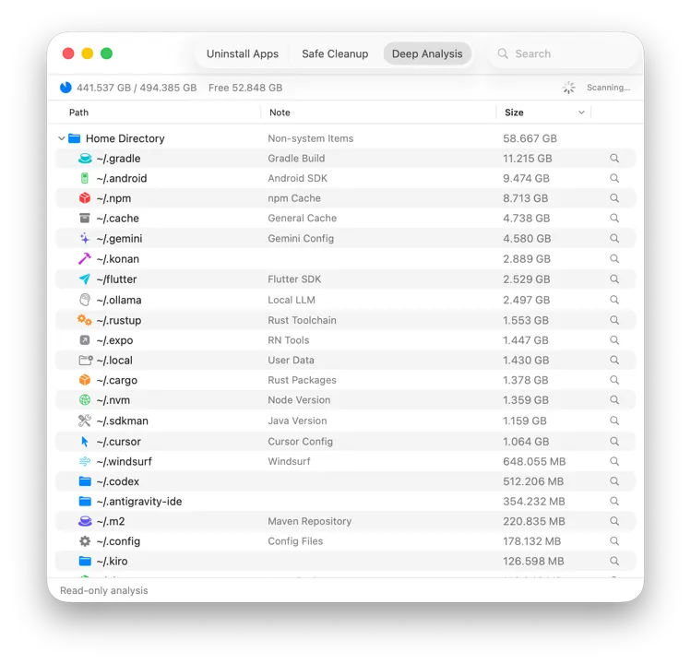Click the ~/.codex blue folder icon
Viewport: 691px width, 664px height.
[85, 481]
